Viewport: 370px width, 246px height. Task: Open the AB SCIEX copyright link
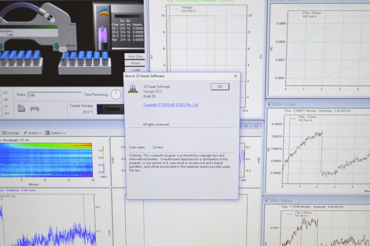pyautogui.click(x=171, y=105)
